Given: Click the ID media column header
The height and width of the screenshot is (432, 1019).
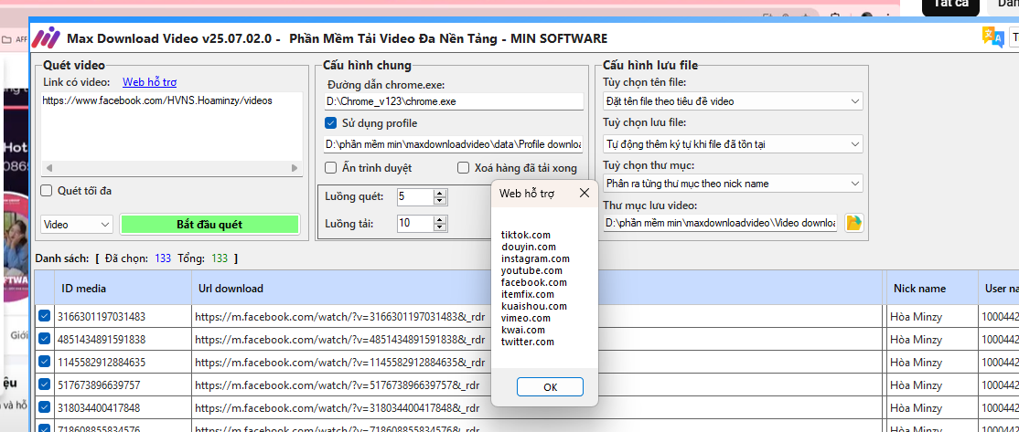Looking at the screenshot, I should pyautogui.click(x=84, y=289).
